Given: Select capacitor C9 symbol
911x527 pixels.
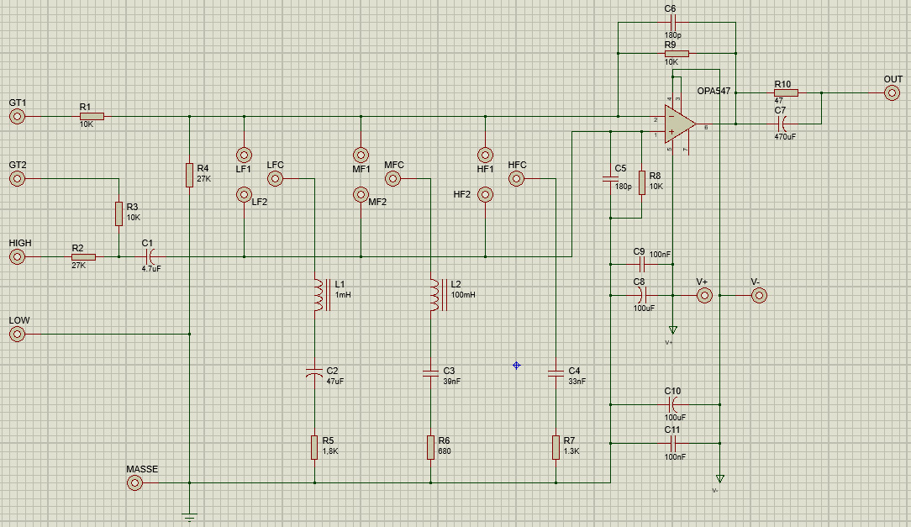Looking at the screenshot, I should pos(642,265).
